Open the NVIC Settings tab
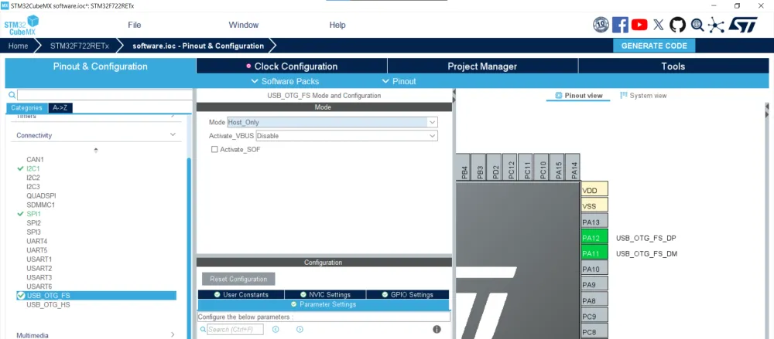This screenshot has width=774, height=339. pyautogui.click(x=325, y=295)
